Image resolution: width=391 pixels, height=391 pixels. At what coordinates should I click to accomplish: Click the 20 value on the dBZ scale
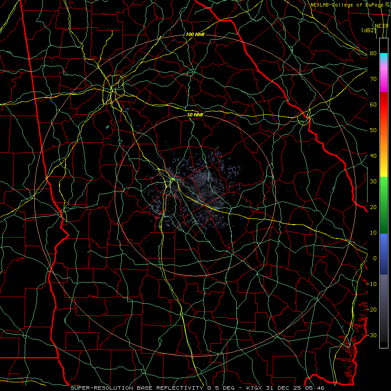tap(373, 207)
